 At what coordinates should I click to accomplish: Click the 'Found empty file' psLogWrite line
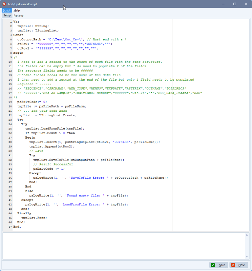79,196
